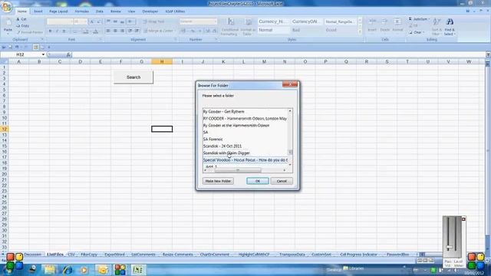Open the Page Layout ribbon tab
This screenshot has height=276, width=491.
(x=58, y=11)
